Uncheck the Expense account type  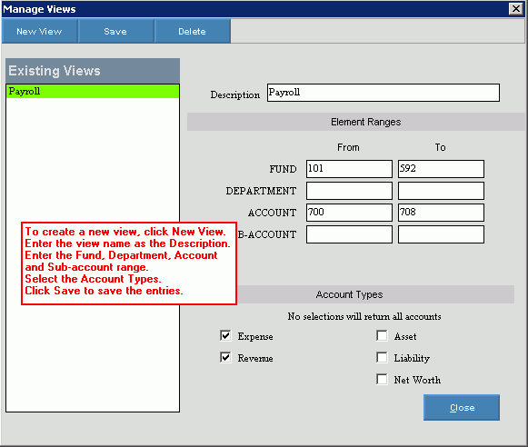[x=225, y=335]
